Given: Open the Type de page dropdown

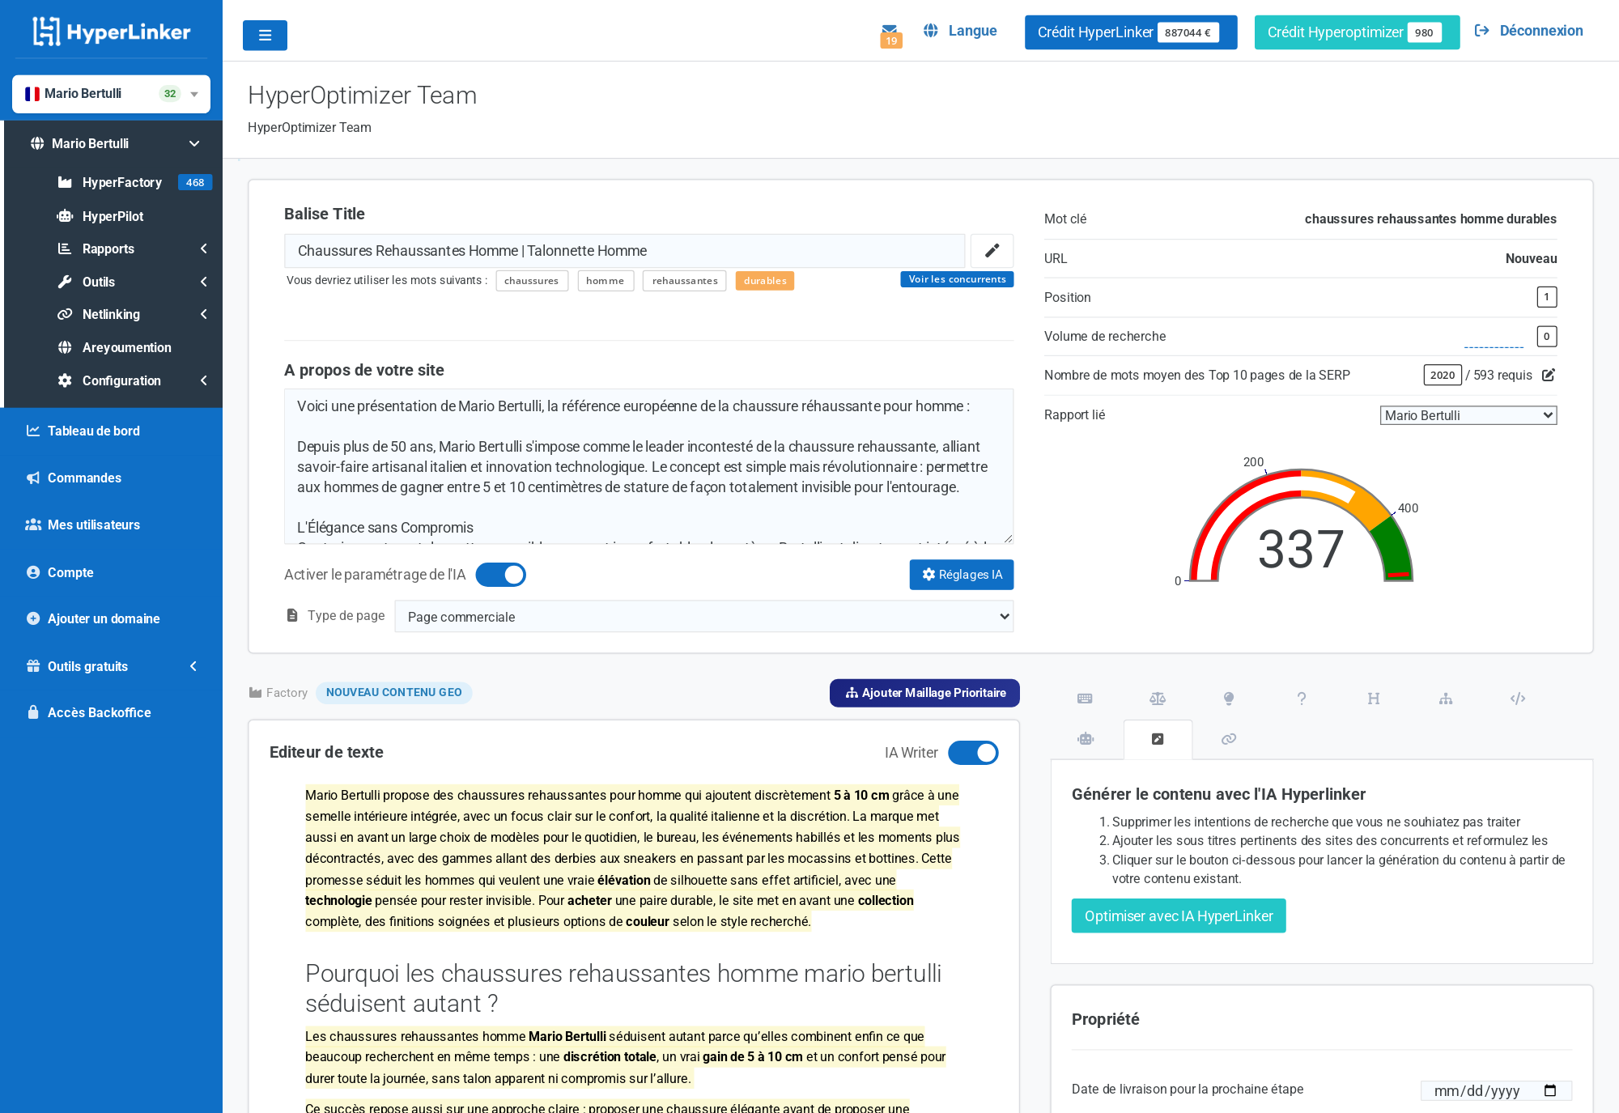Looking at the screenshot, I should point(703,616).
